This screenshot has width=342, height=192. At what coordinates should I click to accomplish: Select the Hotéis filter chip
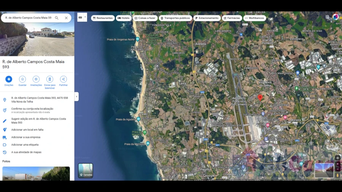coord(124,18)
